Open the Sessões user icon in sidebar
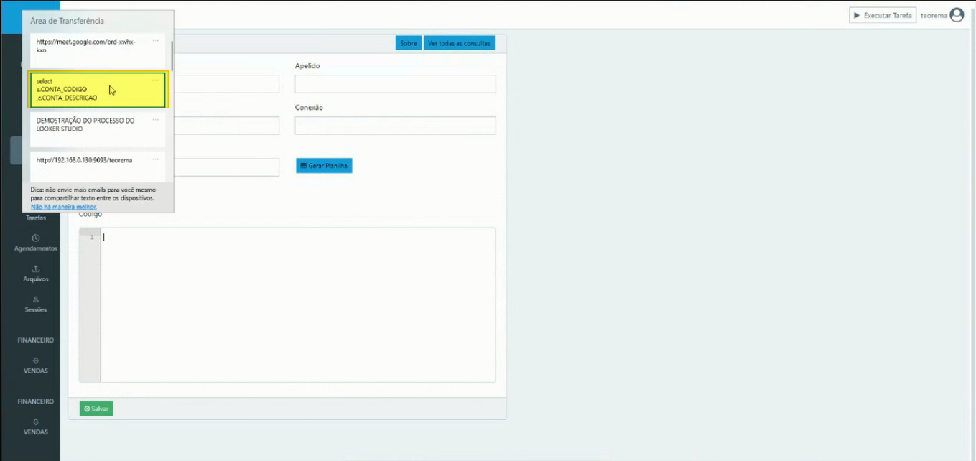 tap(36, 299)
